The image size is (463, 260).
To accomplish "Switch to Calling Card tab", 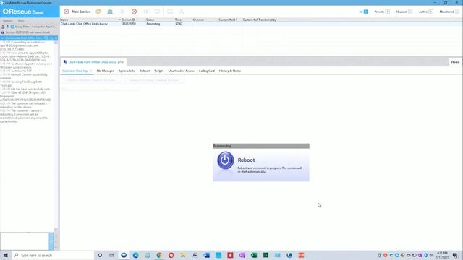I will (x=207, y=71).
